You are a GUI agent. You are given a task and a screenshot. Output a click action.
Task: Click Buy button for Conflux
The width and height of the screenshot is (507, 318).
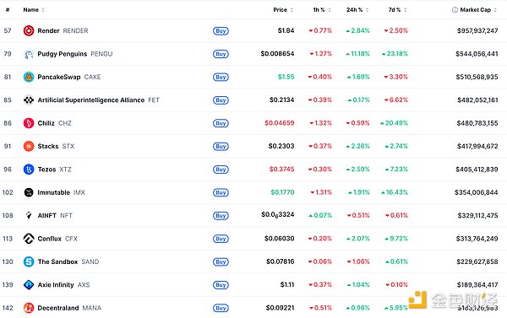(221, 239)
